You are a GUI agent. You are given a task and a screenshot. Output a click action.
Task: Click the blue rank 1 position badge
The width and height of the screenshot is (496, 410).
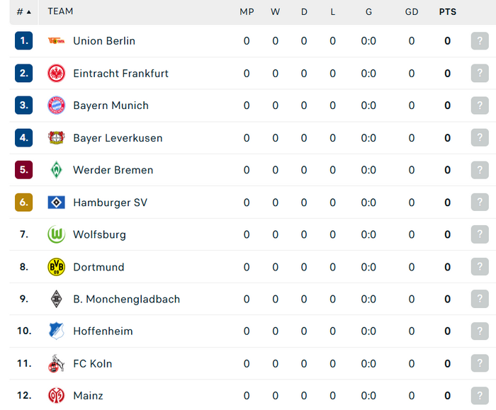coord(23,41)
